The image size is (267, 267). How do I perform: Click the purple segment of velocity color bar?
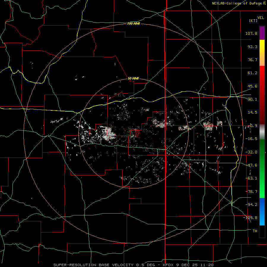point(262,33)
